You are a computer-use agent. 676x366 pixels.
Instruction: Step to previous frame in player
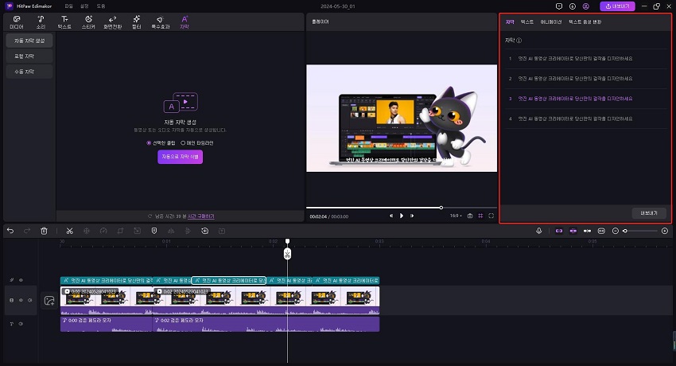pyautogui.click(x=391, y=216)
